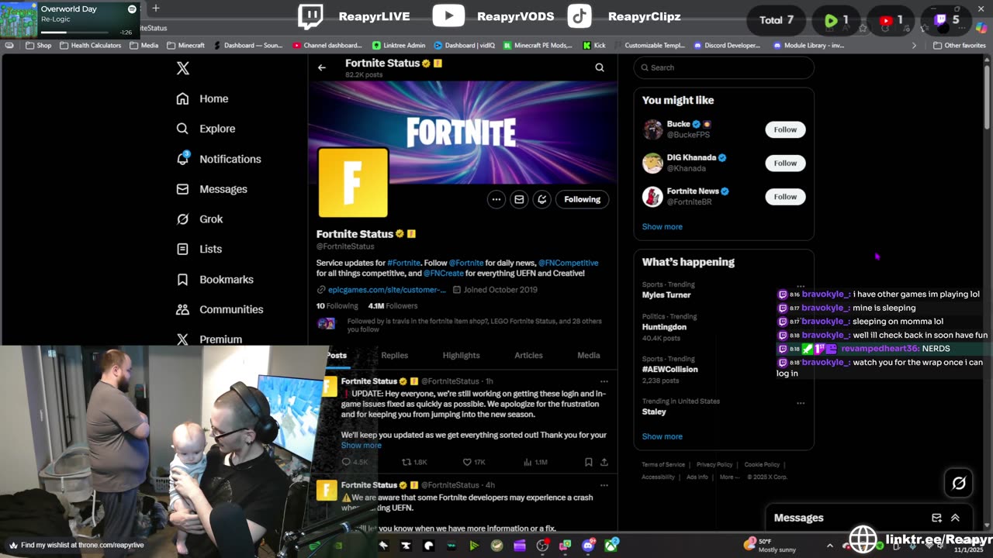Click the X Search input field
Viewport: 993px width, 558px height.
(x=724, y=67)
